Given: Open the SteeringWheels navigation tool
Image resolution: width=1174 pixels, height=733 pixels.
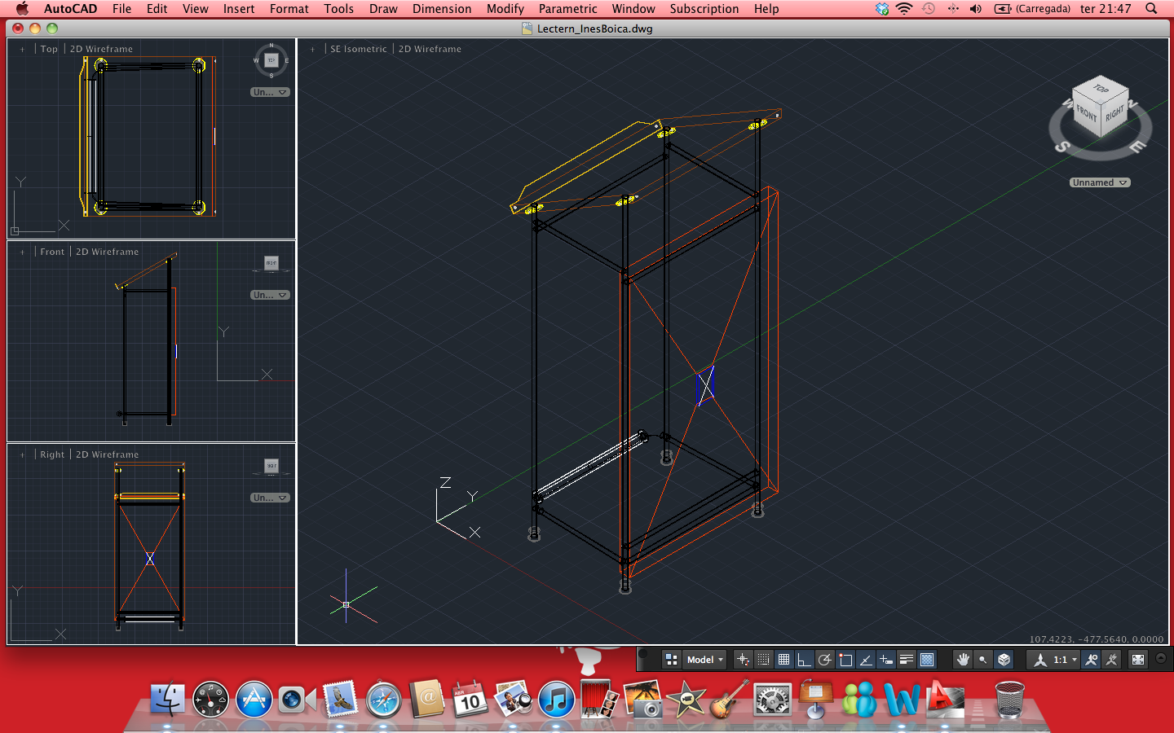Looking at the screenshot, I should point(1004,660).
